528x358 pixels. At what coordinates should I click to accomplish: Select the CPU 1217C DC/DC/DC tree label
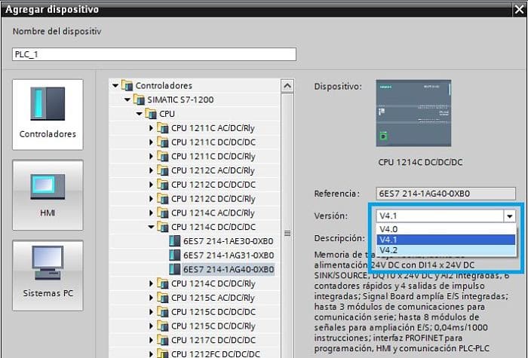[x=213, y=340]
